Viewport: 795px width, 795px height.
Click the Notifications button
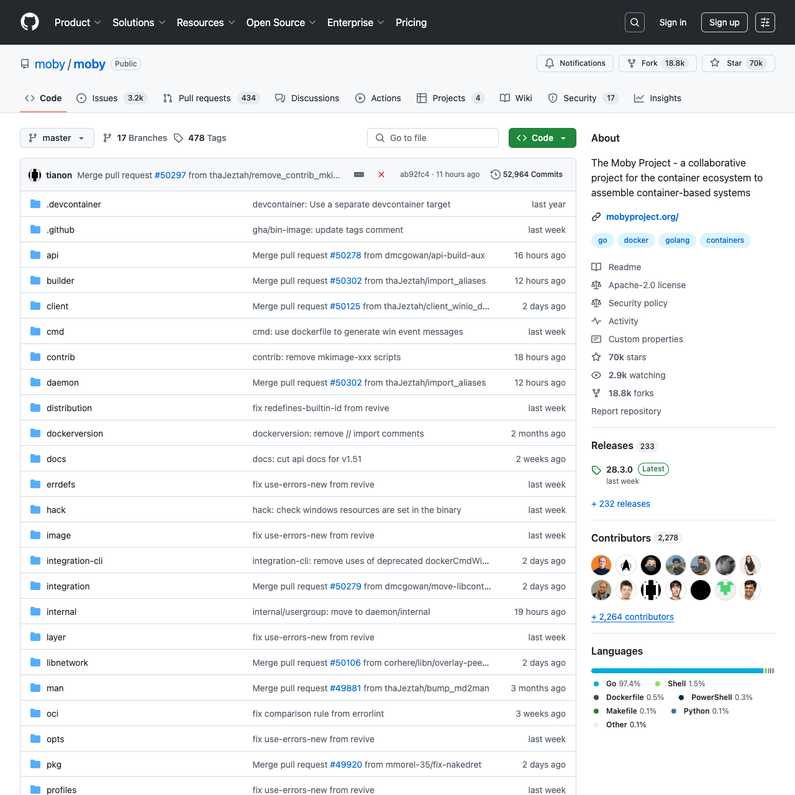tap(575, 63)
